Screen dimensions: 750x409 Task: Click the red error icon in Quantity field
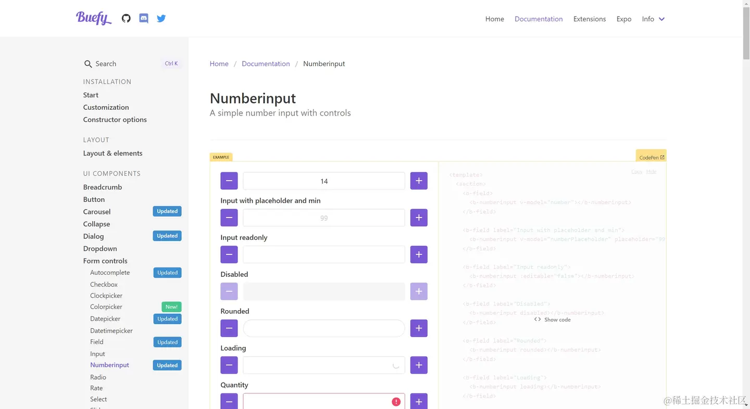click(396, 402)
